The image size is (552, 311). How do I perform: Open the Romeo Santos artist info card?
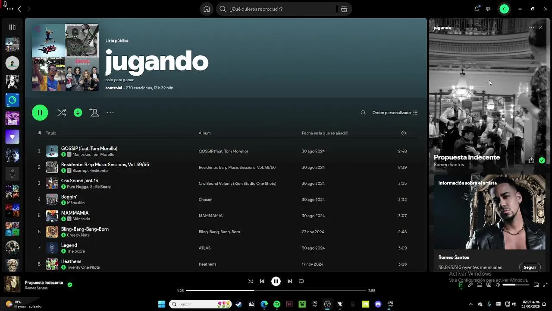point(489,224)
